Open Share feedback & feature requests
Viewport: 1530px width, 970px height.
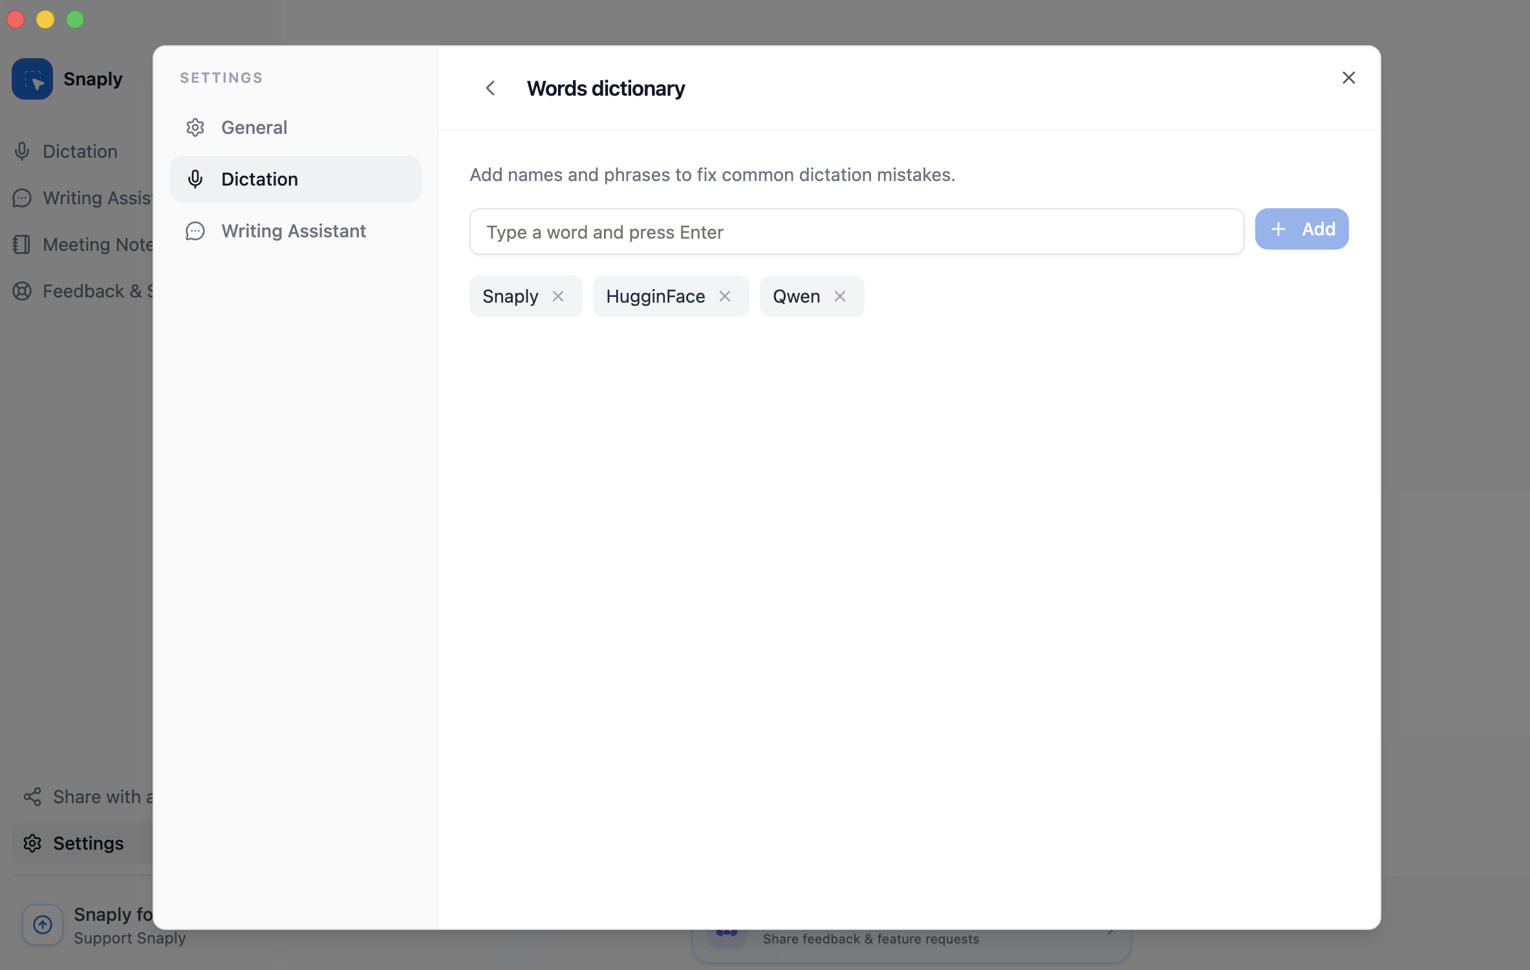tap(871, 939)
